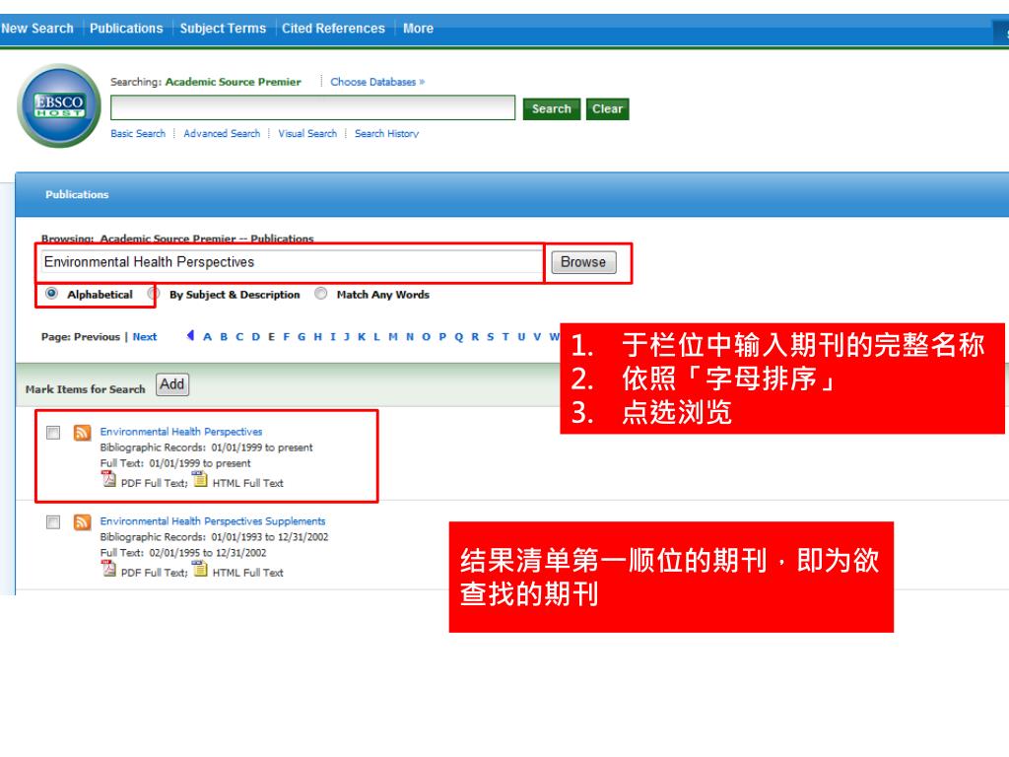The width and height of the screenshot is (1009, 757).
Task: Jump to letter C in alphabet index
Action: pyautogui.click(x=239, y=337)
